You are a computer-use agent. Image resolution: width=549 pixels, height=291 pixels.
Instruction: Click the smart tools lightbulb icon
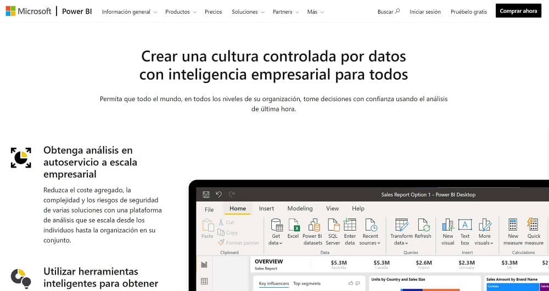pyautogui.click(x=21, y=278)
